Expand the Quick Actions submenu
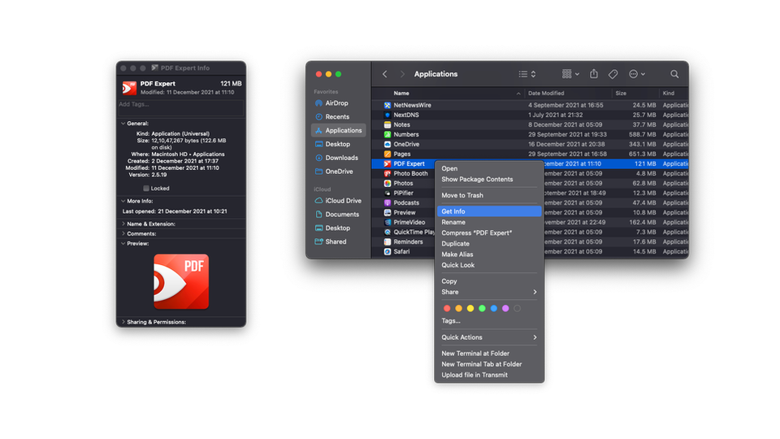 point(489,337)
